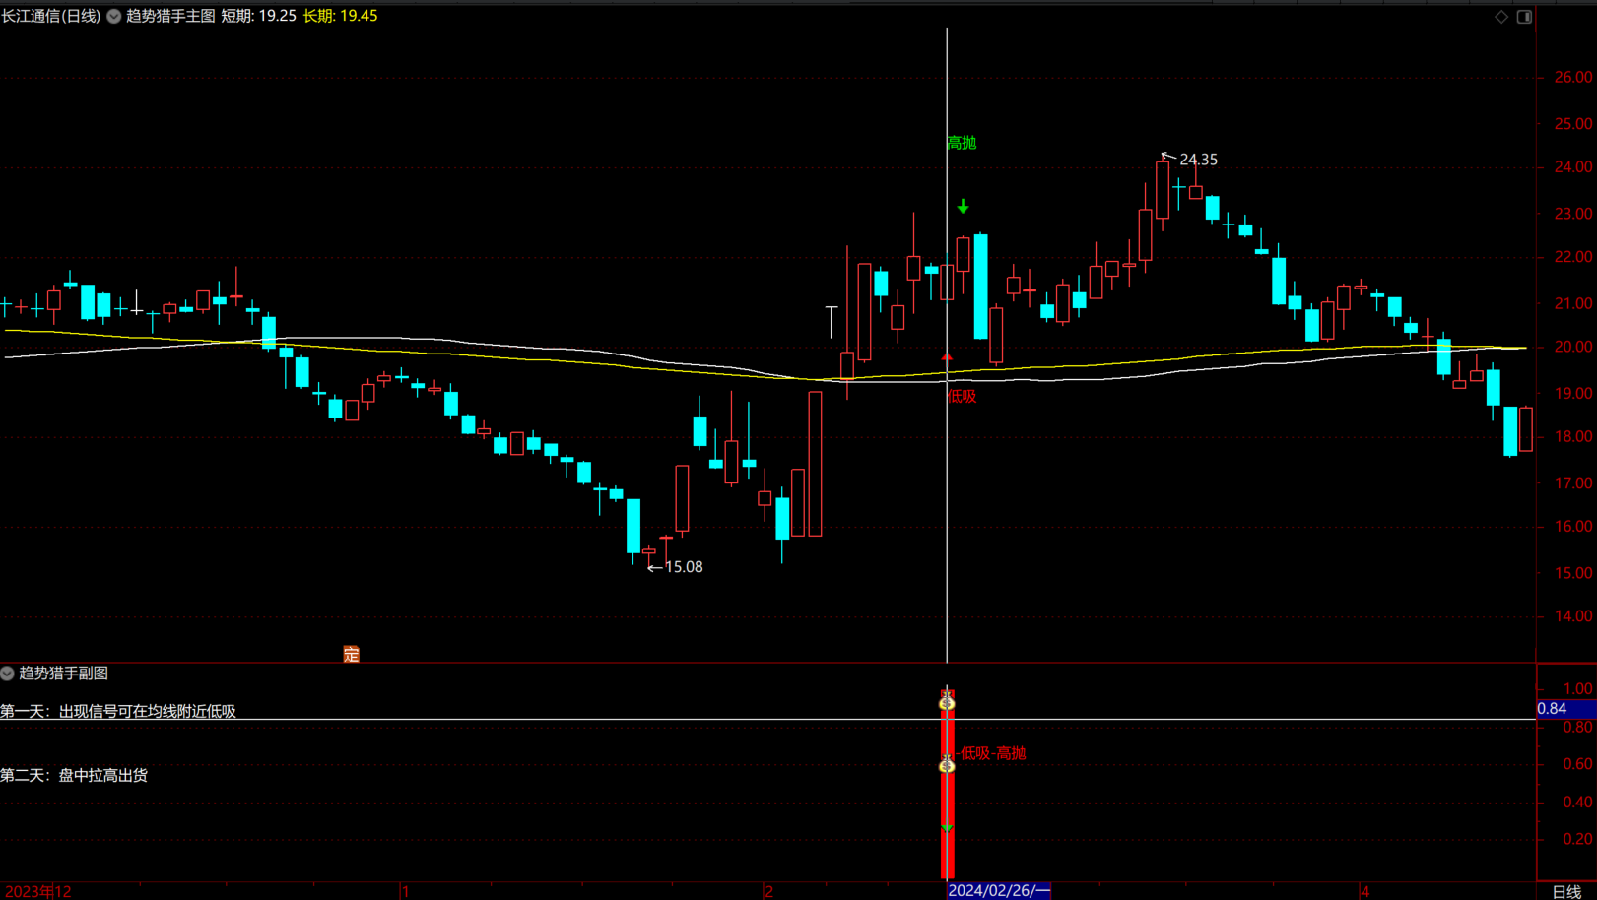Click the 24.35 high price label
1597x900 pixels.
point(1198,160)
